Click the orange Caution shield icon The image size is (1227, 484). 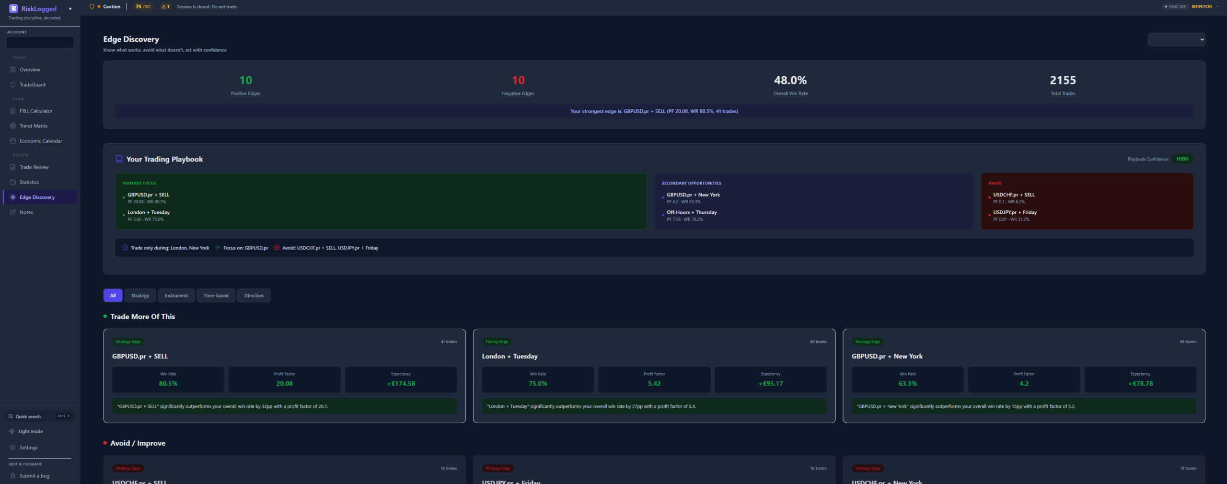pyautogui.click(x=92, y=6)
